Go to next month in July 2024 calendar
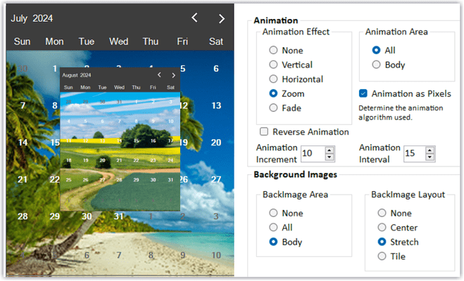The width and height of the screenshot is (464, 281). point(221,18)
